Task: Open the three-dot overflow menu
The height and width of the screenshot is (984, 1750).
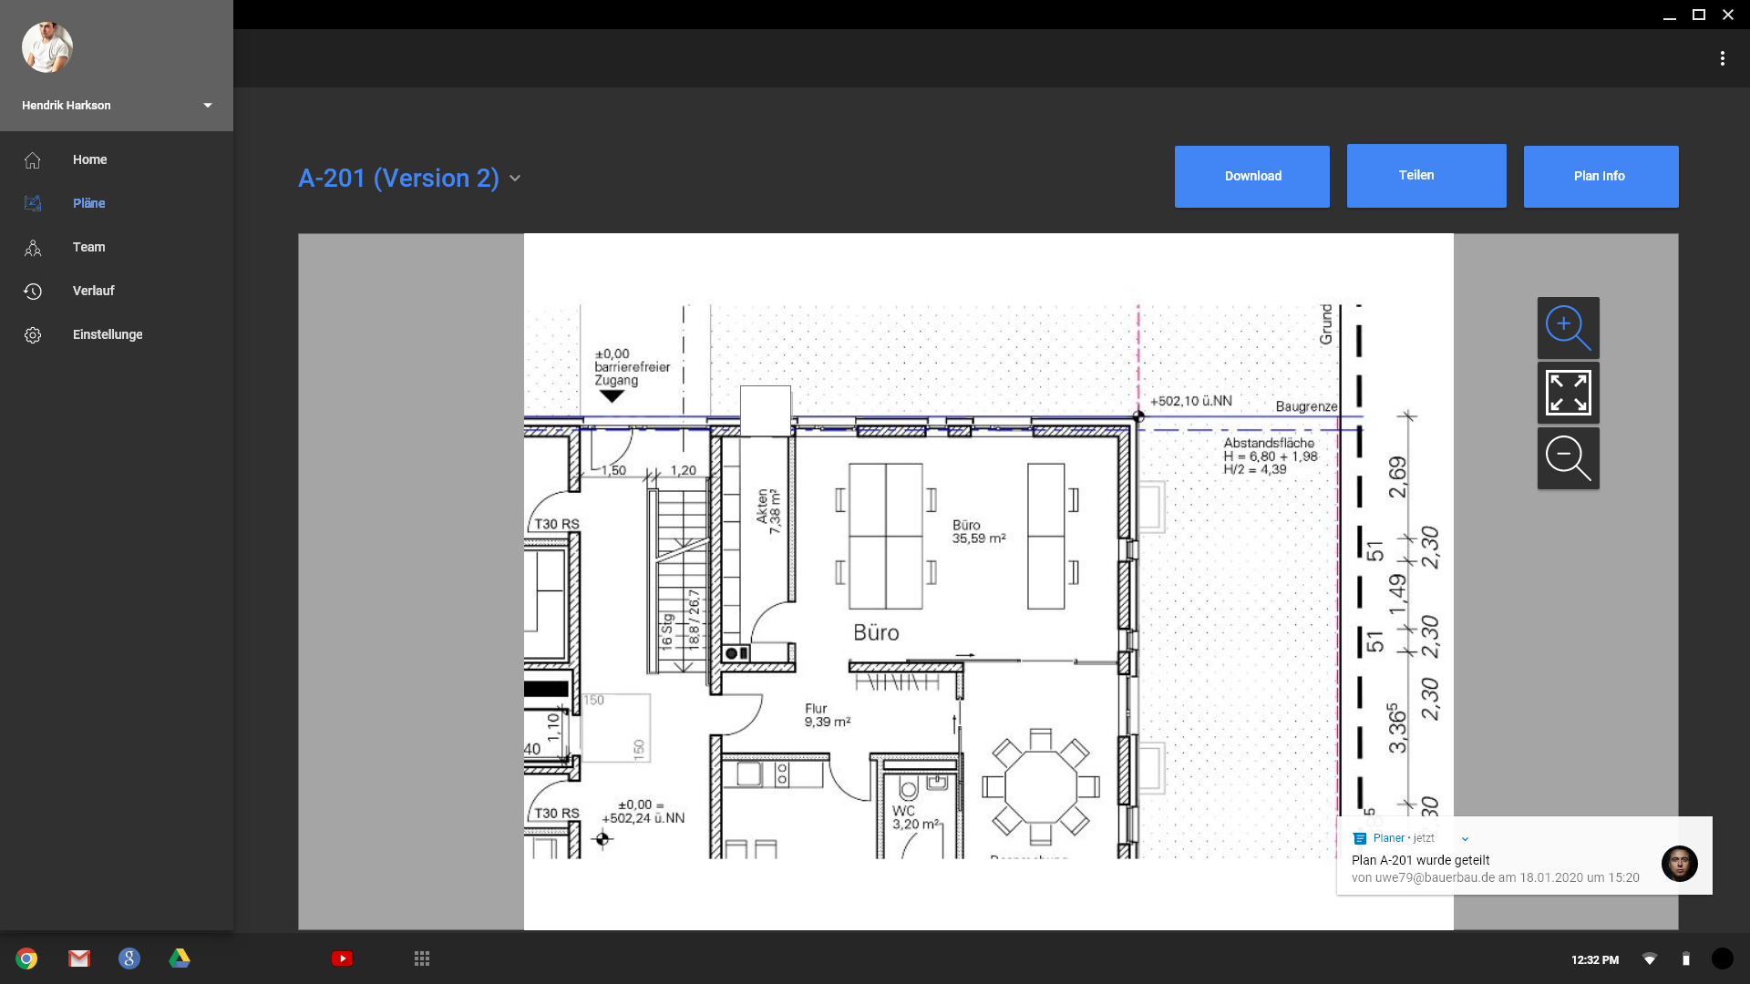Action: coord(1722,58)
